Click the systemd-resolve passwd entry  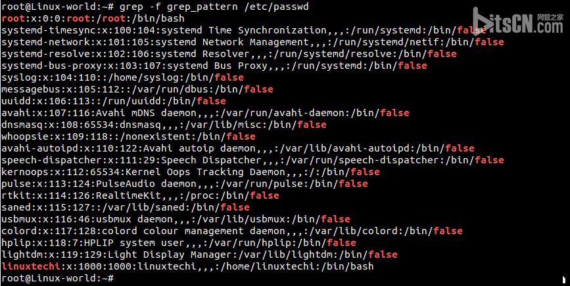point(229,54)
